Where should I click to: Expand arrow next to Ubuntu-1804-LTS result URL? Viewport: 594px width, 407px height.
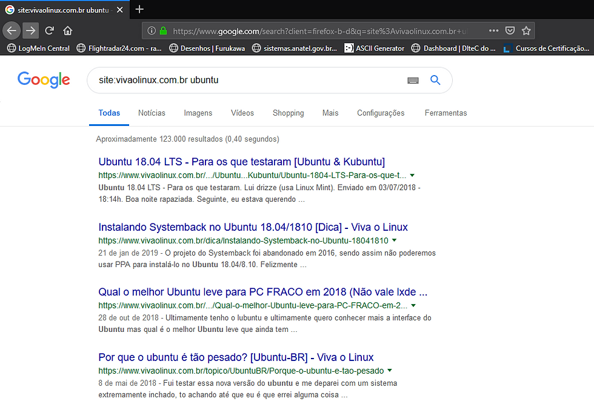[412, 175]
